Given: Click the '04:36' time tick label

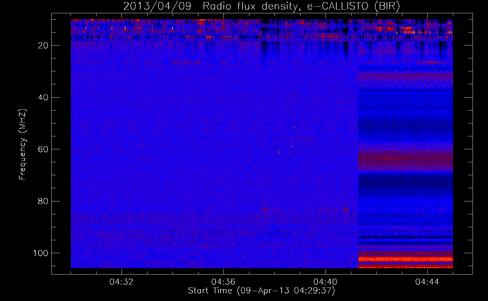Looking at the screenshot, I should [223, 282].
